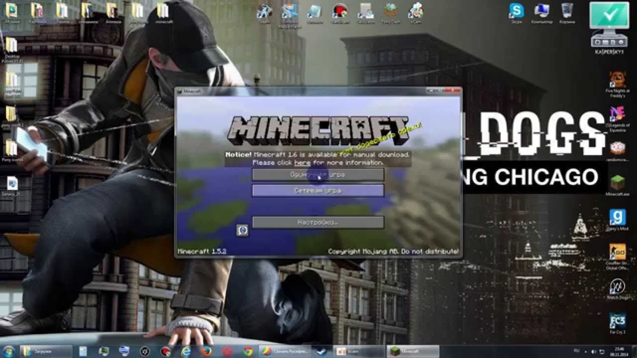Open Internet Explorer from the taskbar

pyautogui.click(x=186, y=351)
